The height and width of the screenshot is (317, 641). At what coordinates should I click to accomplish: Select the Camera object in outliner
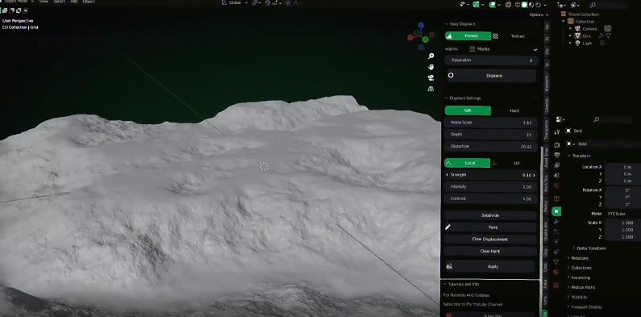click(589, 28)
